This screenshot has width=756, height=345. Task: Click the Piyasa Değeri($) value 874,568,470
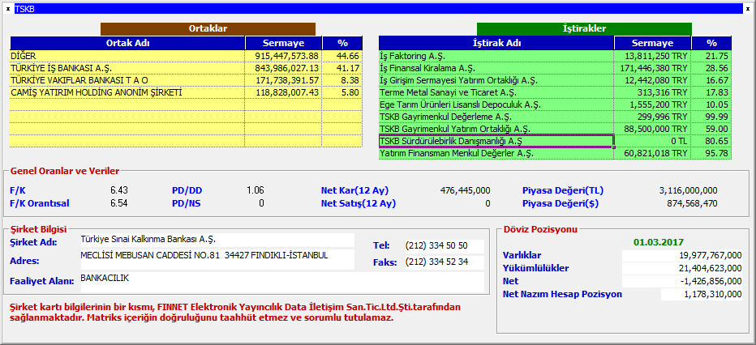coord(693,203)
